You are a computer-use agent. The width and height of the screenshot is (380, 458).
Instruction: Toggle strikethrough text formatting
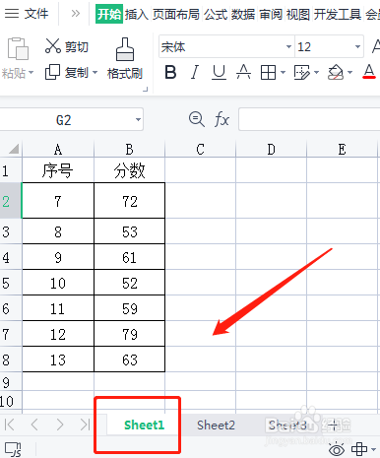point(243,72)
